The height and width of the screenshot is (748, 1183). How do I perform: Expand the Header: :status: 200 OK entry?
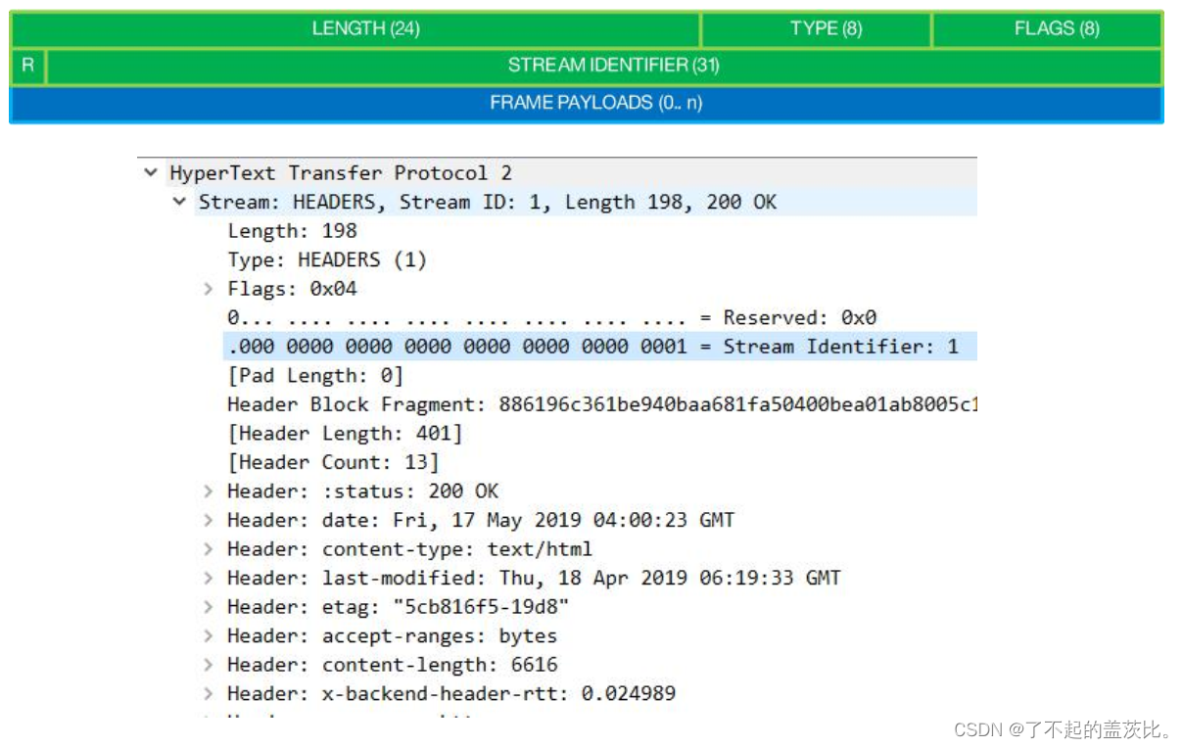click(x=208, y=491)
